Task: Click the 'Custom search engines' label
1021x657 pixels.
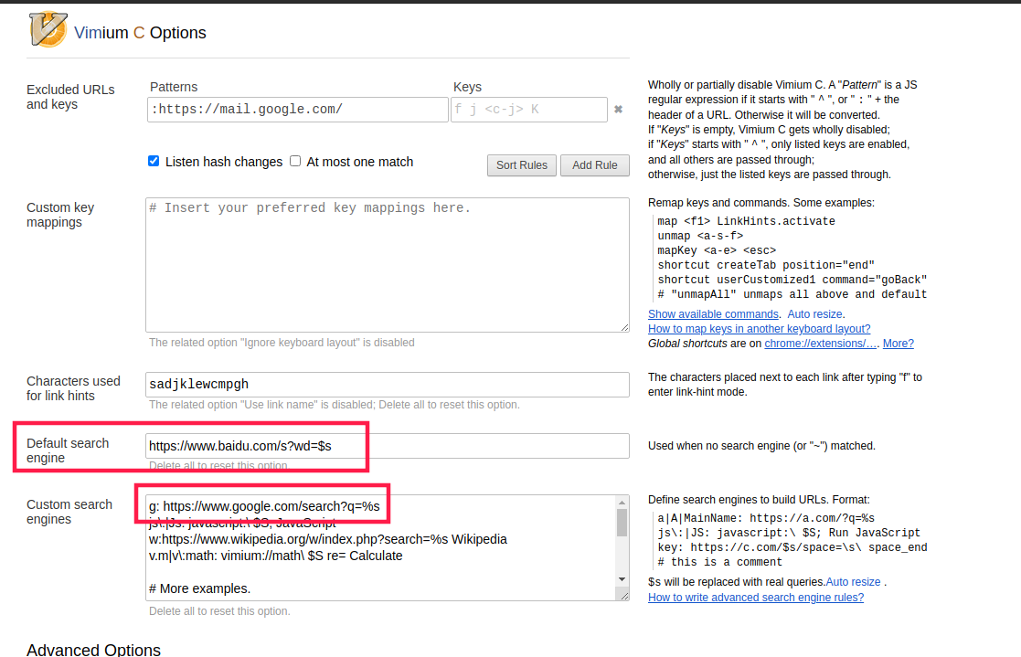Action: point(69,512)
